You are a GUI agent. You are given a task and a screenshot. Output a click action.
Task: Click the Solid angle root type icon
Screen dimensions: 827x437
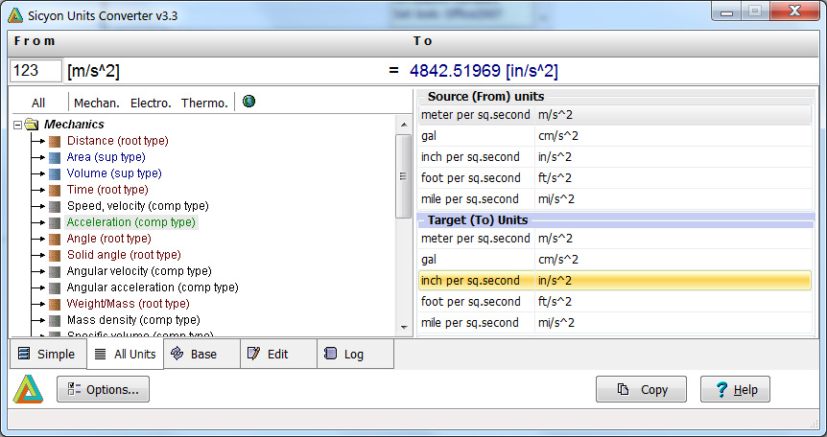(55, 256)
